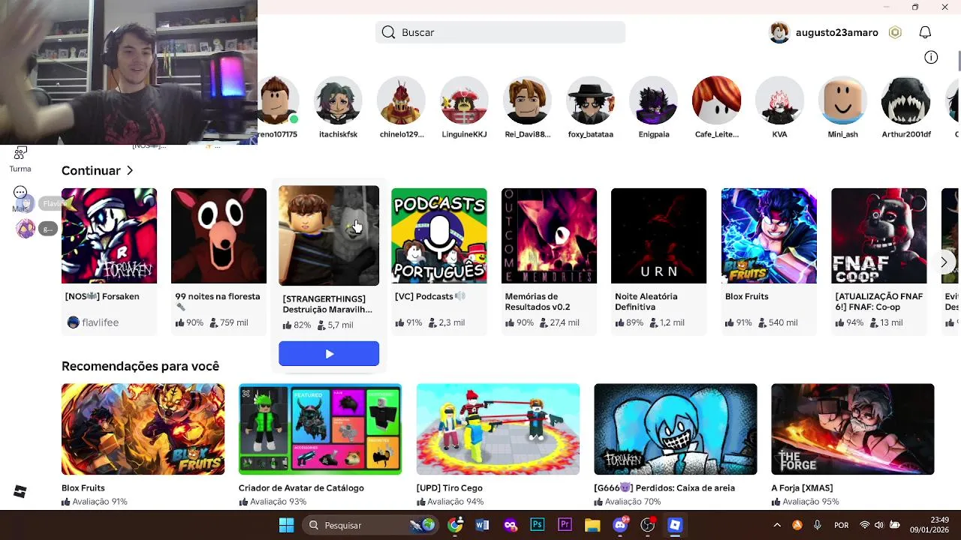Screen dimensions: 961x540
Task: Switch to Roblox app in the taskbar
Action: 675,525
